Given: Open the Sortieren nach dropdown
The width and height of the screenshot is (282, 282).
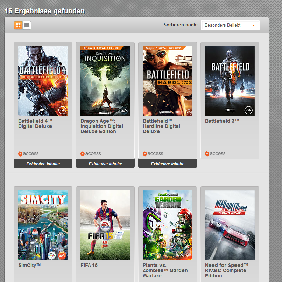Looking at the screenshot, I should 230,25.
